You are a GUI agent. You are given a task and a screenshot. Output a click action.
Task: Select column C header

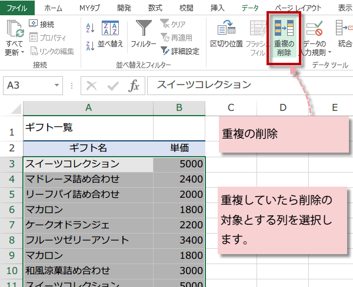231,108
